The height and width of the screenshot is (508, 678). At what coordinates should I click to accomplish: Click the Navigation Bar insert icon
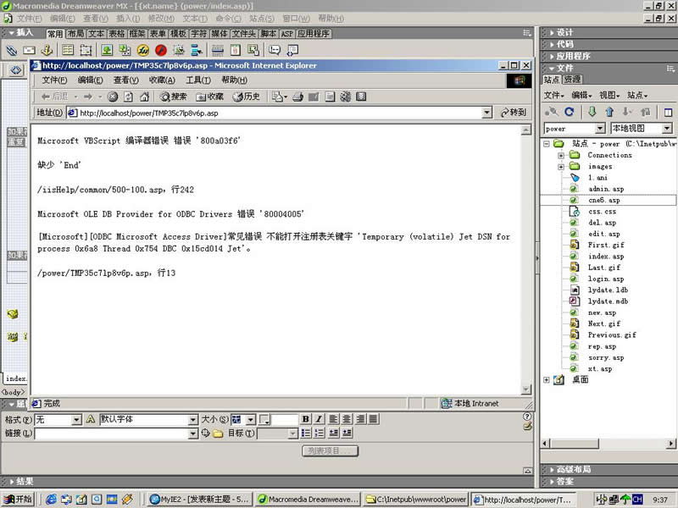pyautogui.click(x=197, y=51)
